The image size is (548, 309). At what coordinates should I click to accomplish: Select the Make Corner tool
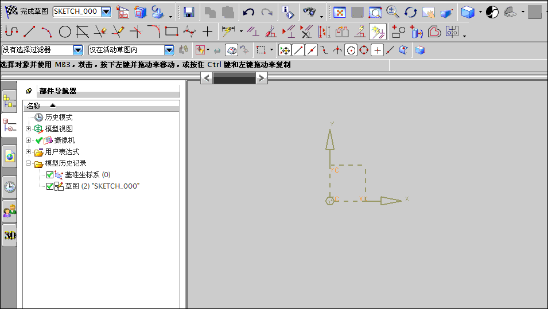pyautogui.click(x=136, y=32)
